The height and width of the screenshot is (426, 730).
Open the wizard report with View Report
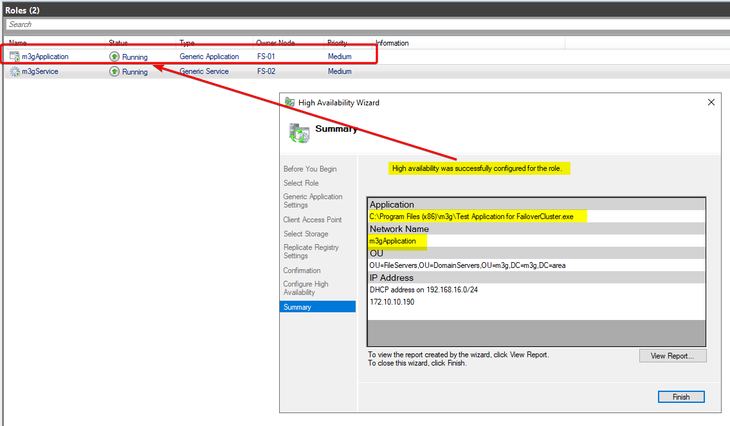point(673,356)
